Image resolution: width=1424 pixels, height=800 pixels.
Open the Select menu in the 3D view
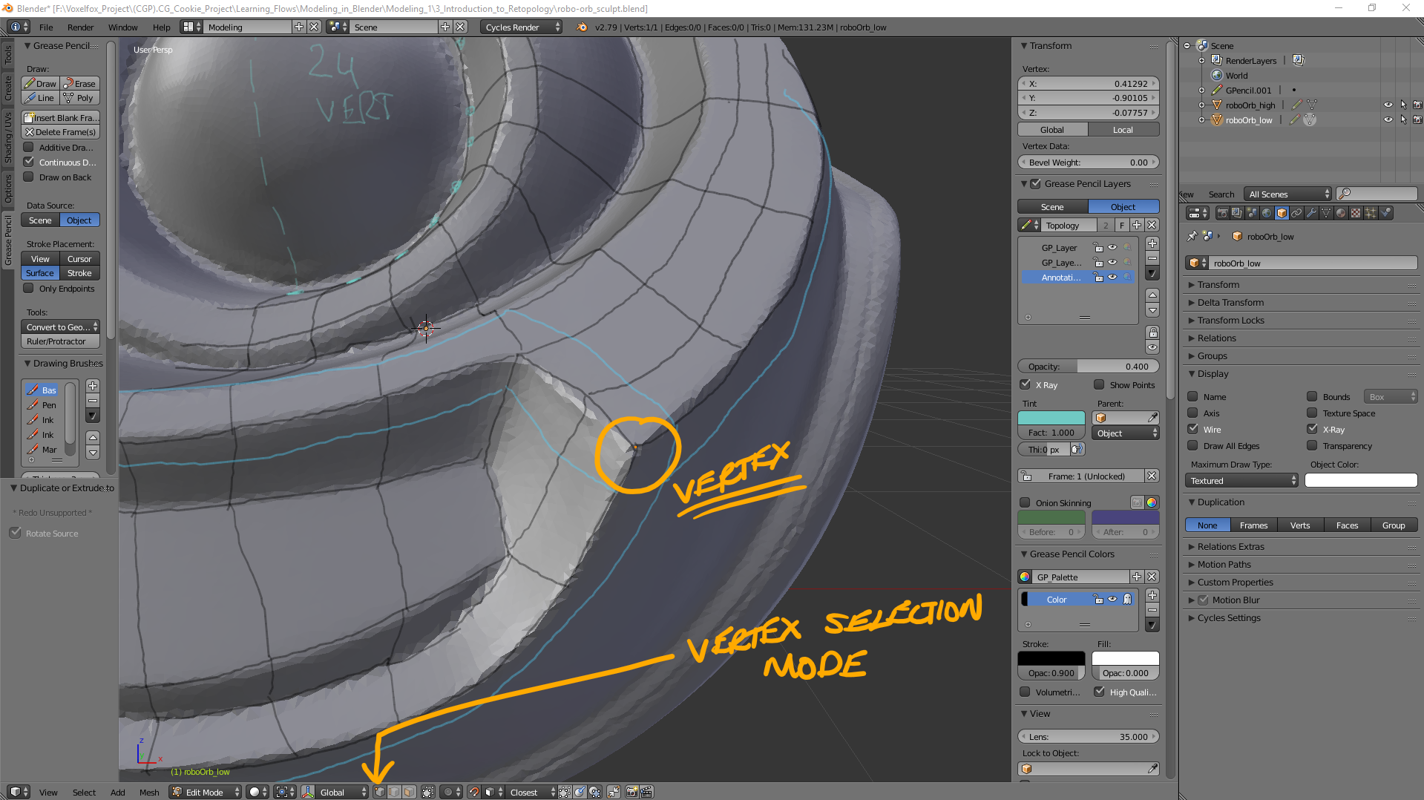click(83, 792)
